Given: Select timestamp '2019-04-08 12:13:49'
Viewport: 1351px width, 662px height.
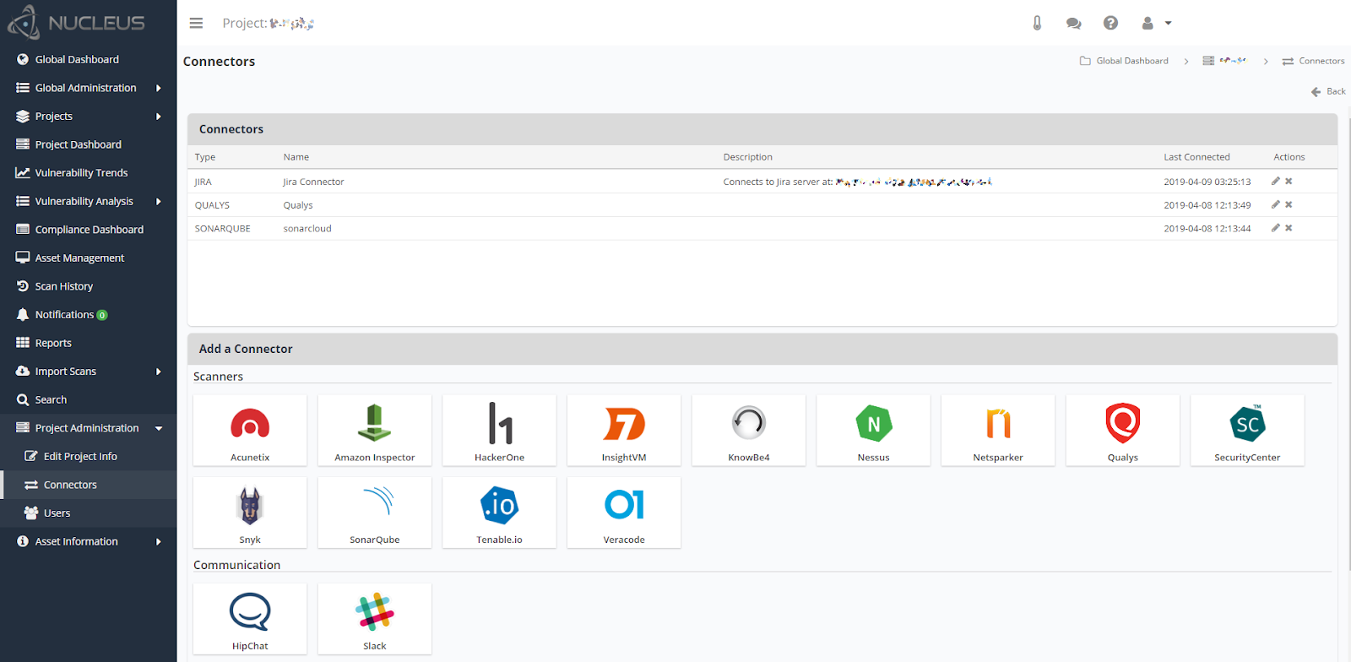Looking at the screenshot, I should click(x=1207, y=205).
